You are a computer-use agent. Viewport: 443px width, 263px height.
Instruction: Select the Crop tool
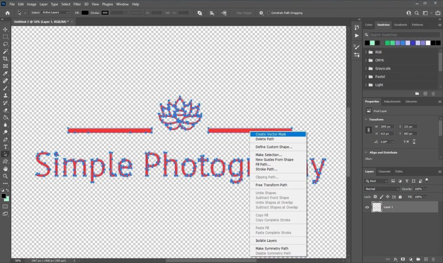pyautogui.click(x=6, y=58)
